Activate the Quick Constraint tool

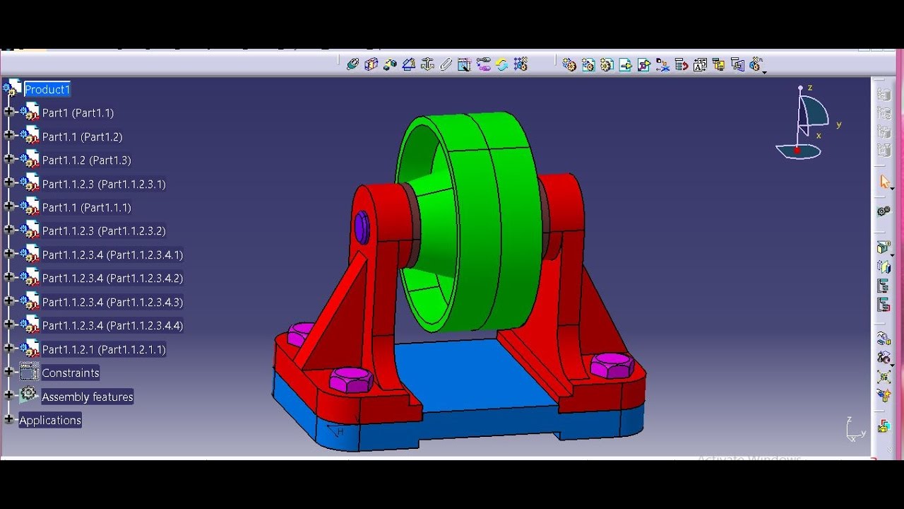[464, 64]
